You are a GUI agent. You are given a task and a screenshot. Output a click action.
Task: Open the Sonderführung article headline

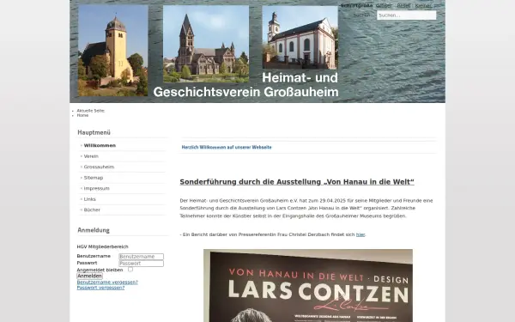[297, 182]
